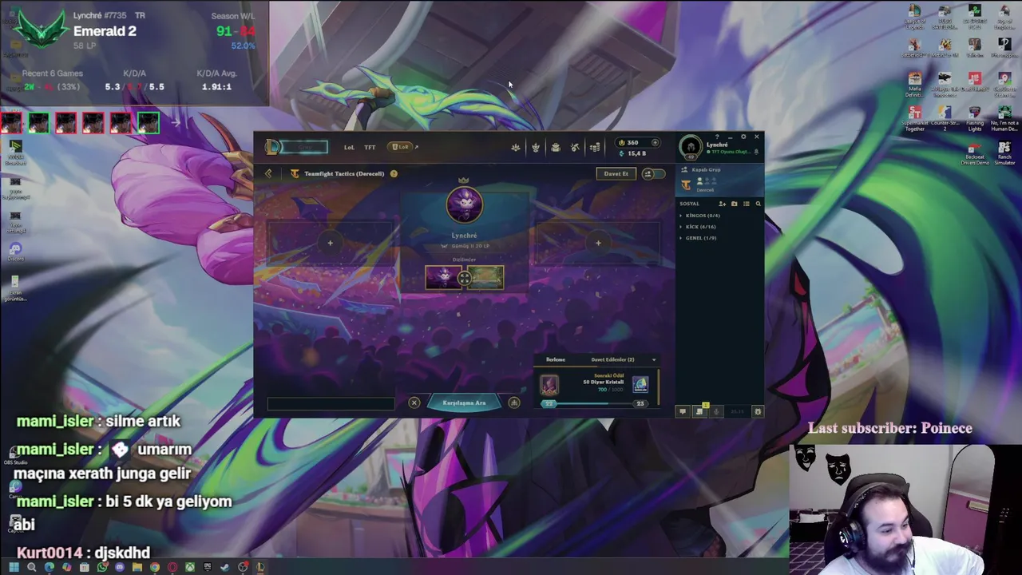Screen dimensions: 1022x575
Task: Open the LoR external link tab
Action: pos(403,147)
